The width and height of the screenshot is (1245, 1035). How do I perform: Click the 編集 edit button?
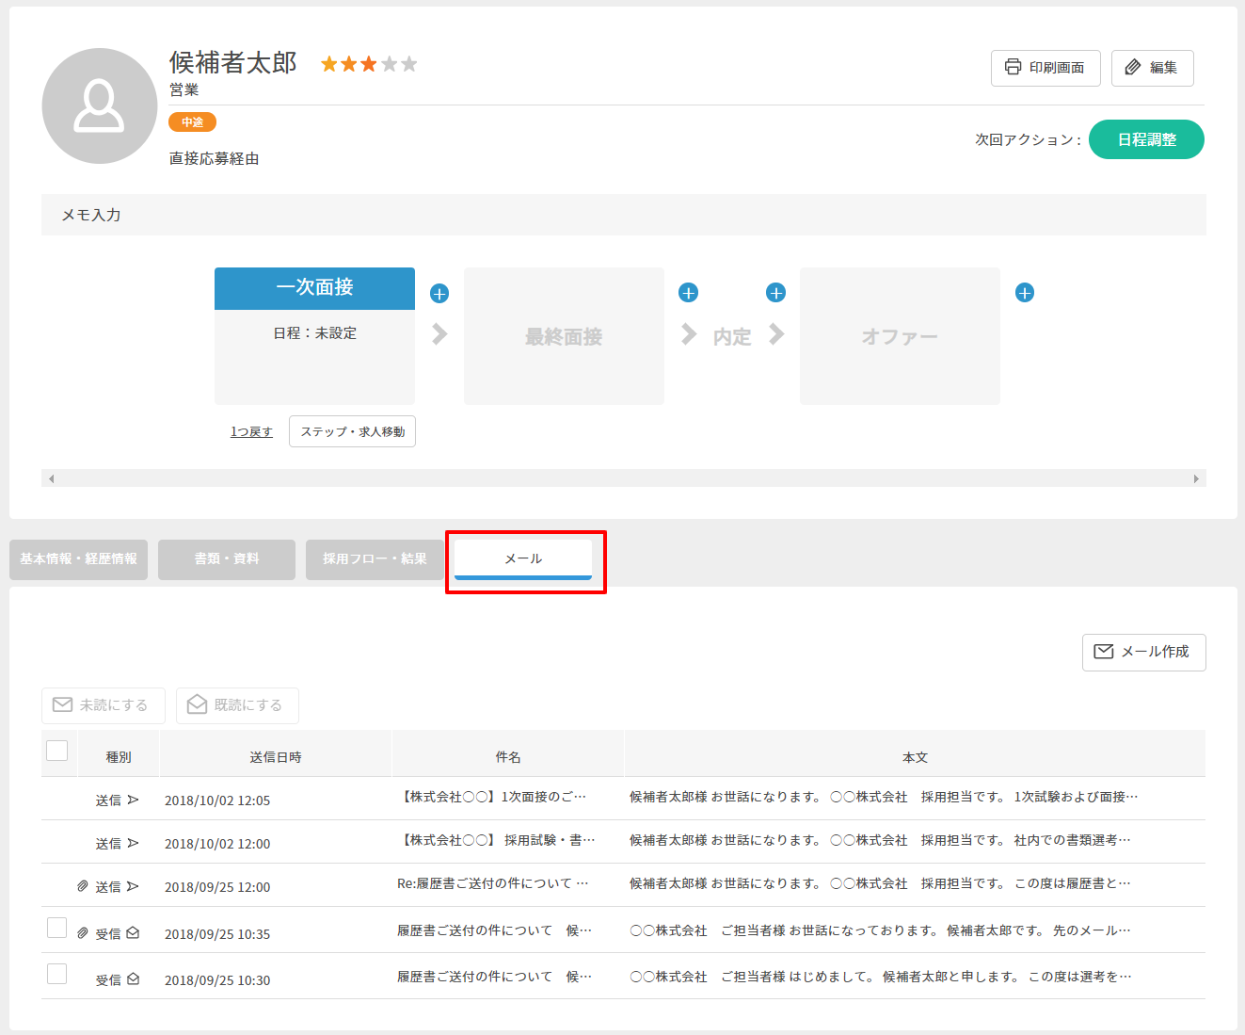[x=1153, y=68]
